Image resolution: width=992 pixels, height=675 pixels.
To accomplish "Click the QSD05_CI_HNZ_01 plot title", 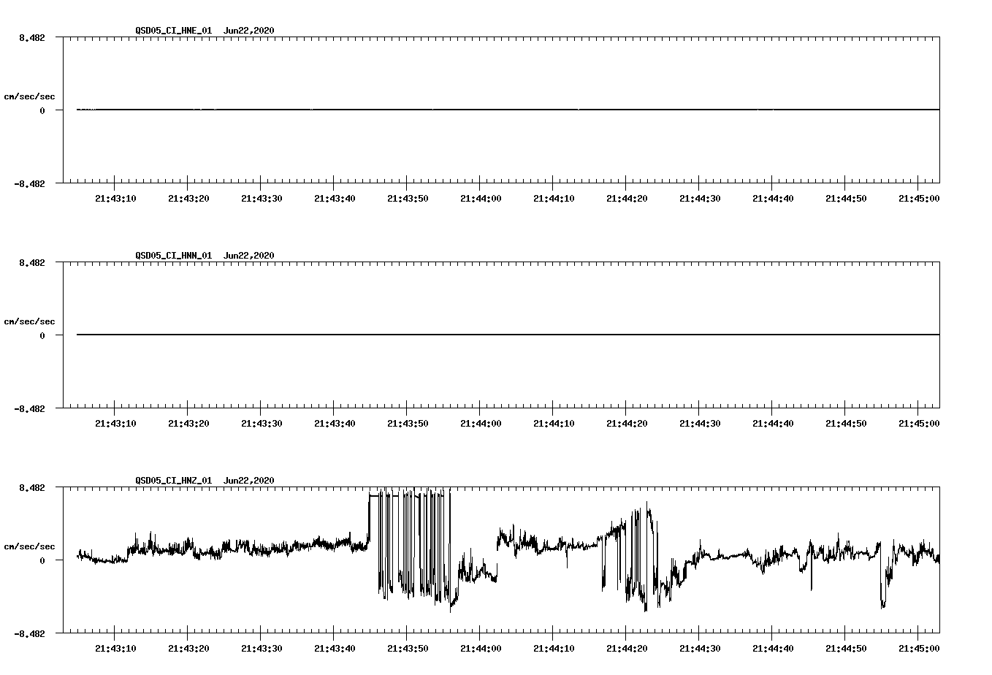I will coord(205,481).
